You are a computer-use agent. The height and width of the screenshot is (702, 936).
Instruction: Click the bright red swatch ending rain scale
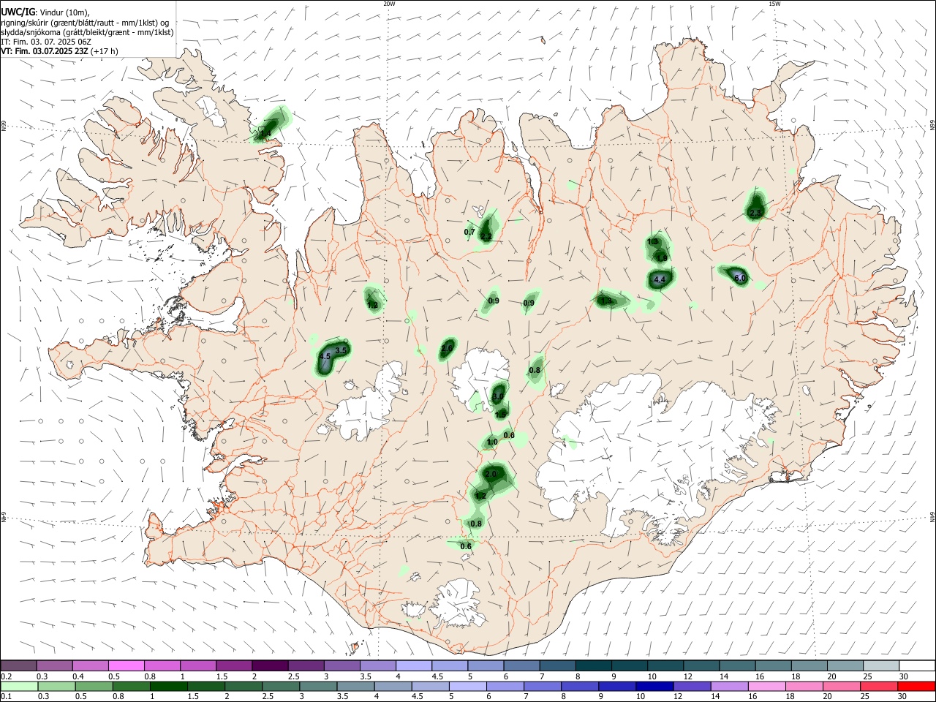click(916, 686)
